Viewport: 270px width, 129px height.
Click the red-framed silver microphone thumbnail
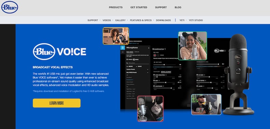tap(150, 109)
